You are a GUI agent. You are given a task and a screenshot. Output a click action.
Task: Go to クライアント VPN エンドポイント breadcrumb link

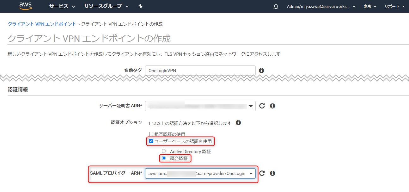click(x=42, y=24)
